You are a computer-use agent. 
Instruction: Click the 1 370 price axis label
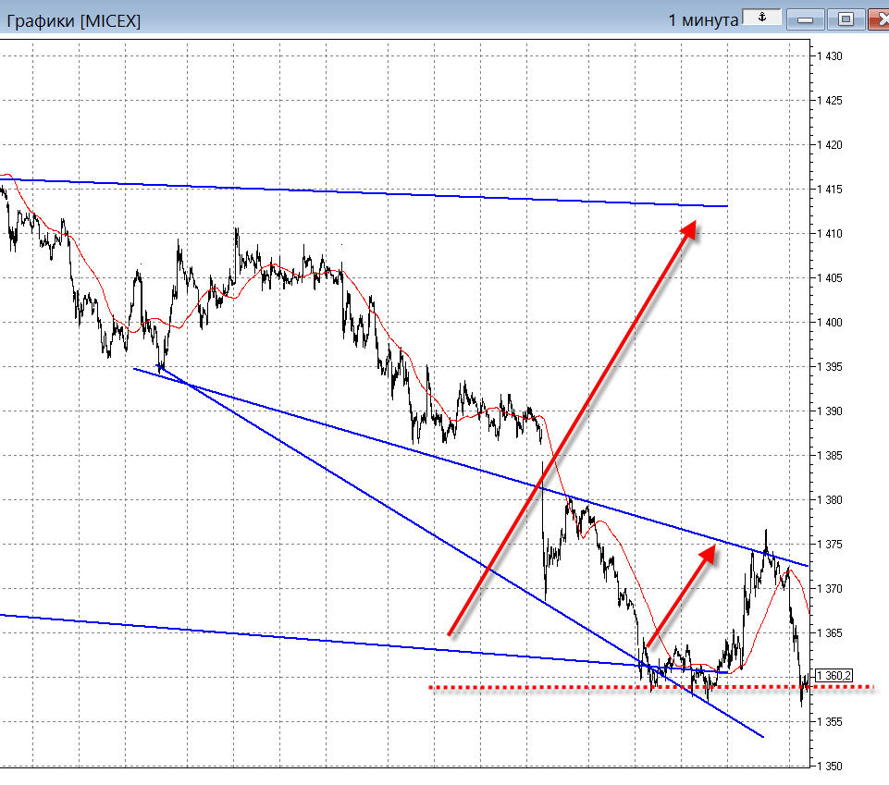pyautogui.click(x=830, y=588)
